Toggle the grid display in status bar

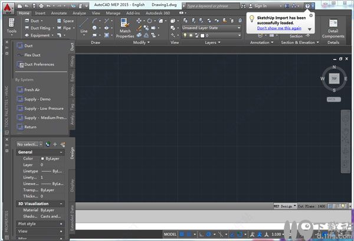coord(182,235)
